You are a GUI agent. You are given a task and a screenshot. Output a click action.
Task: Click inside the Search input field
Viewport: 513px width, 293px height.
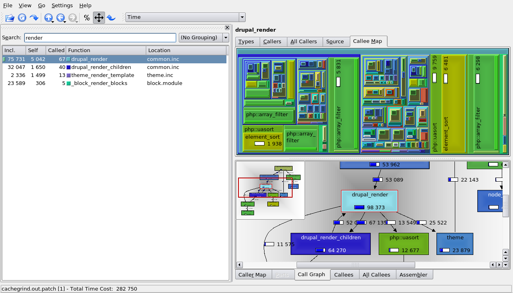tap(100, 38)
